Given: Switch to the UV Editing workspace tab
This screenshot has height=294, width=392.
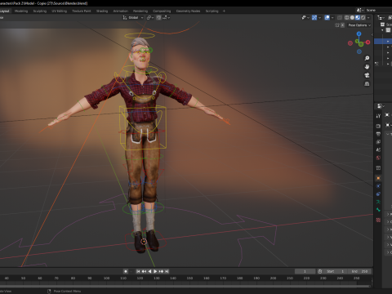Looking at the screenshot, I should pos(60,11).
